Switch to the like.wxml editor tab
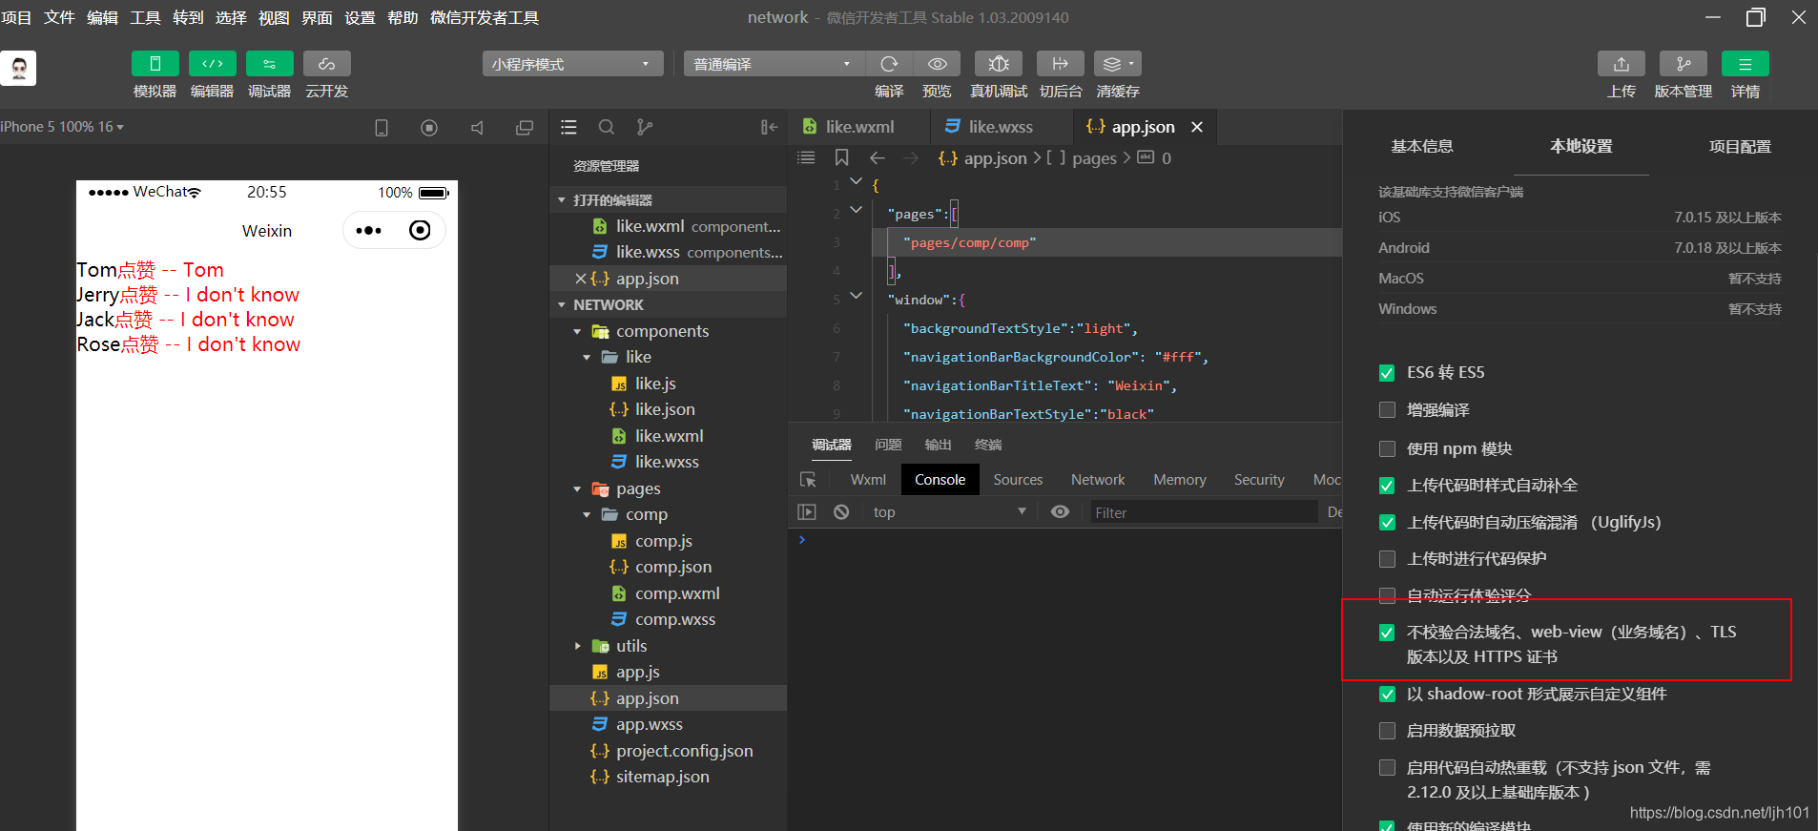This screenshot has width=1818, height=831. click(x=859, y=127)
